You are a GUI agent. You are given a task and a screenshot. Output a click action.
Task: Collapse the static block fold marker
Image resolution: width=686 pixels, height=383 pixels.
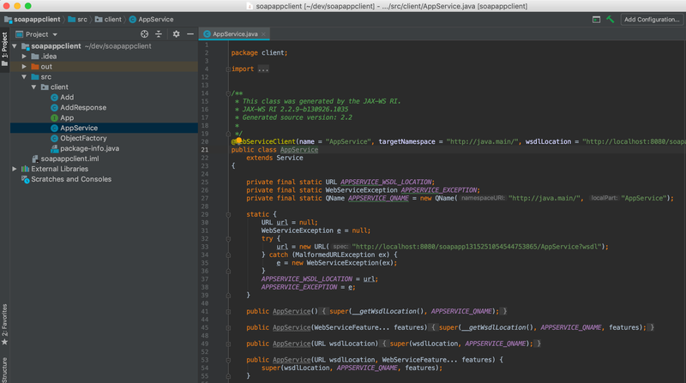(x=228, y=215)
